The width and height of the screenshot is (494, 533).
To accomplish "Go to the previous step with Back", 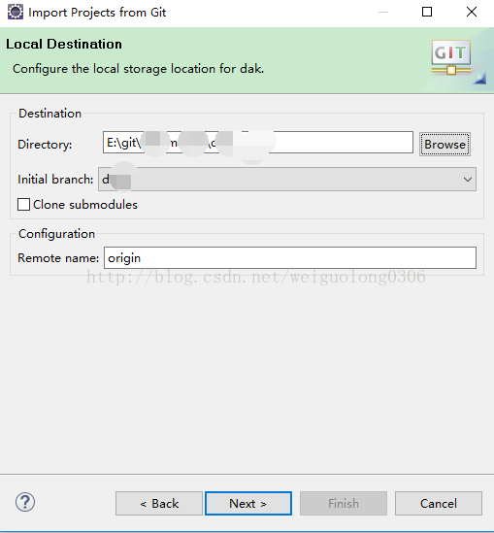I will [x=159, y=504].
